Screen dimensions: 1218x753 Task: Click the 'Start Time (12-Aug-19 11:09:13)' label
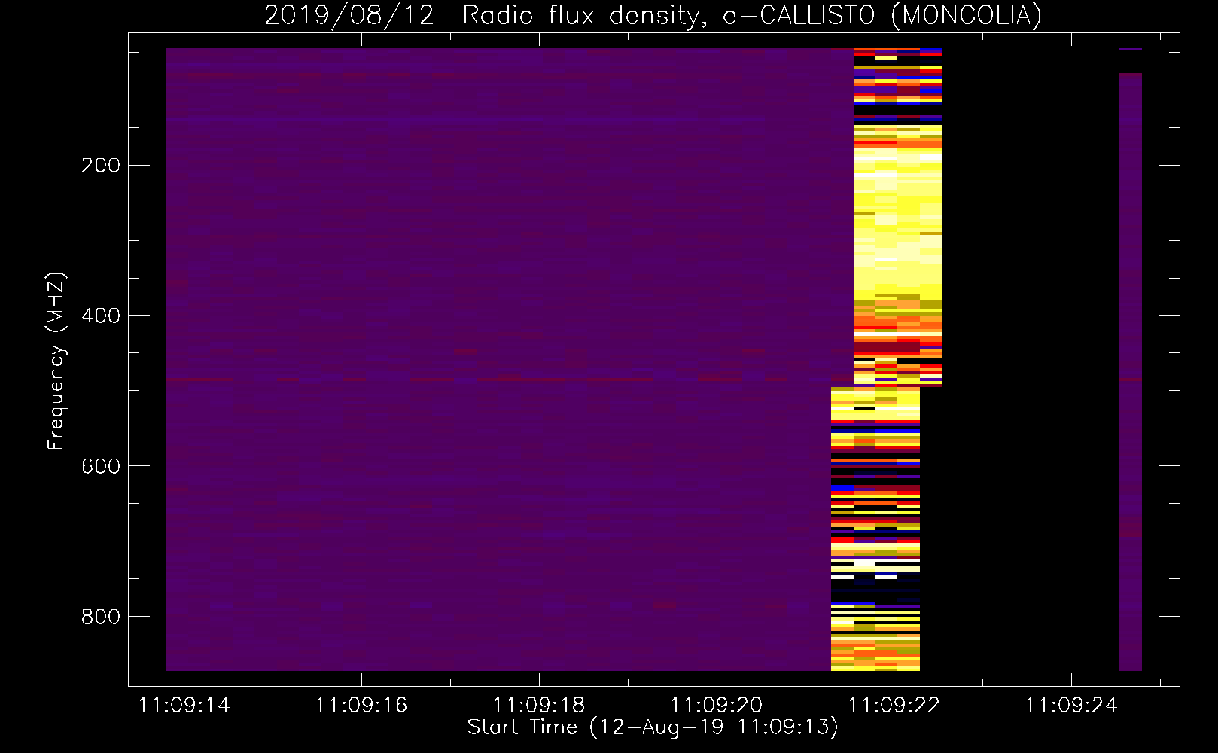[653, 727]
